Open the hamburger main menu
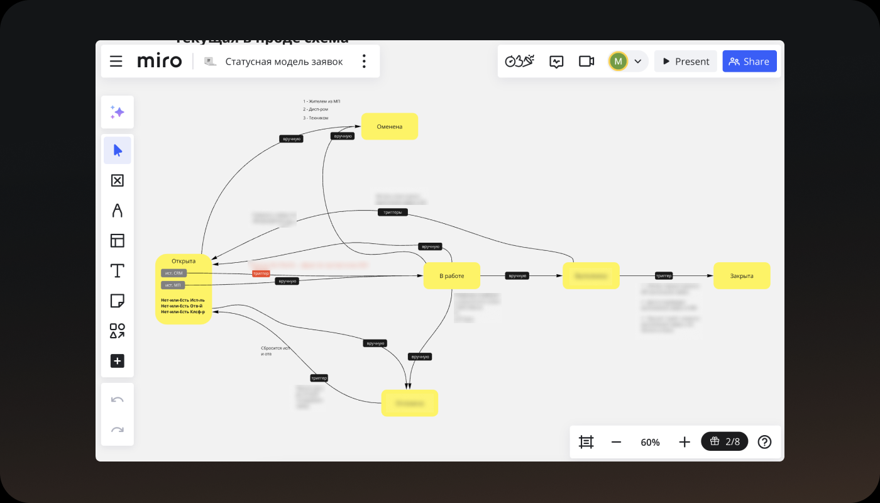The height and width of the screenshot is (503, 880). tap(116, 61)
